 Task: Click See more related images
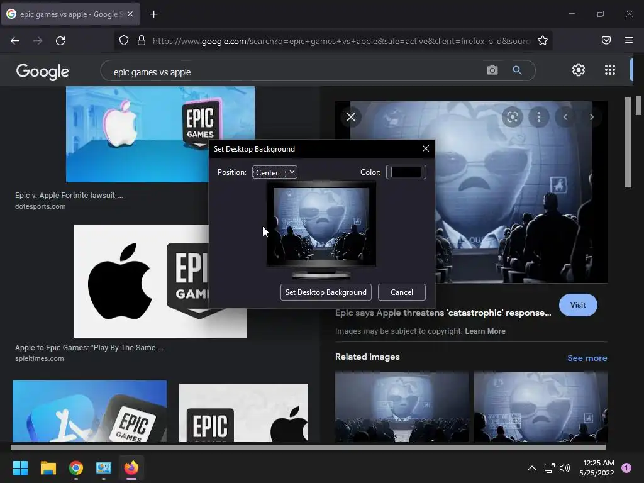587,358
